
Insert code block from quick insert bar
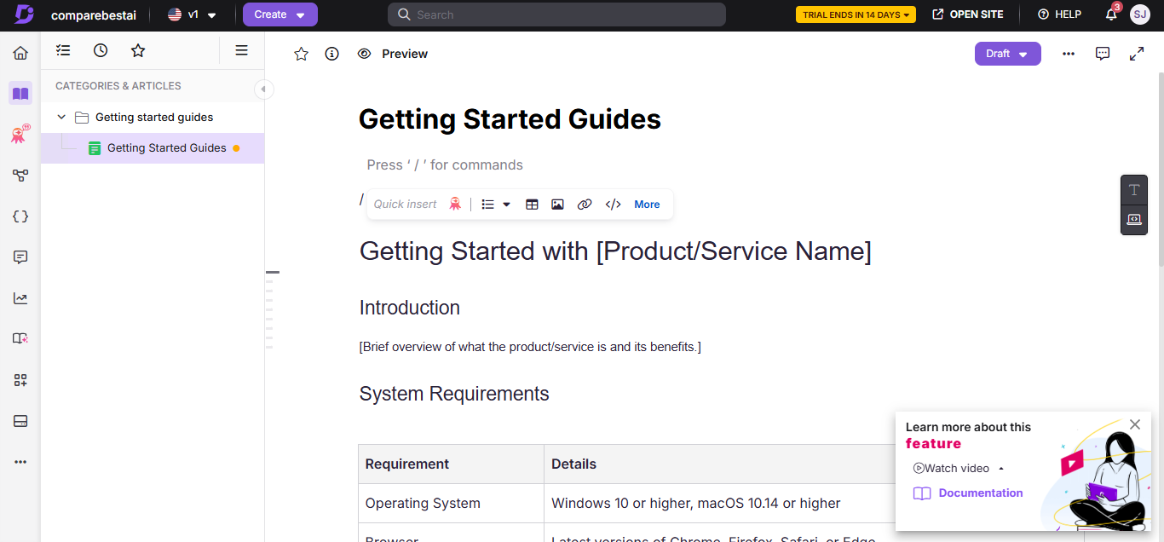[x=613, y=205]
